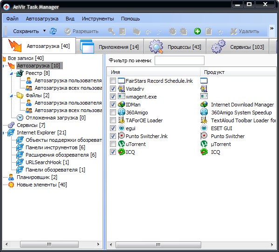
Task: Open the Сохранить dropdown arrow
Action: tap(45, 31)
